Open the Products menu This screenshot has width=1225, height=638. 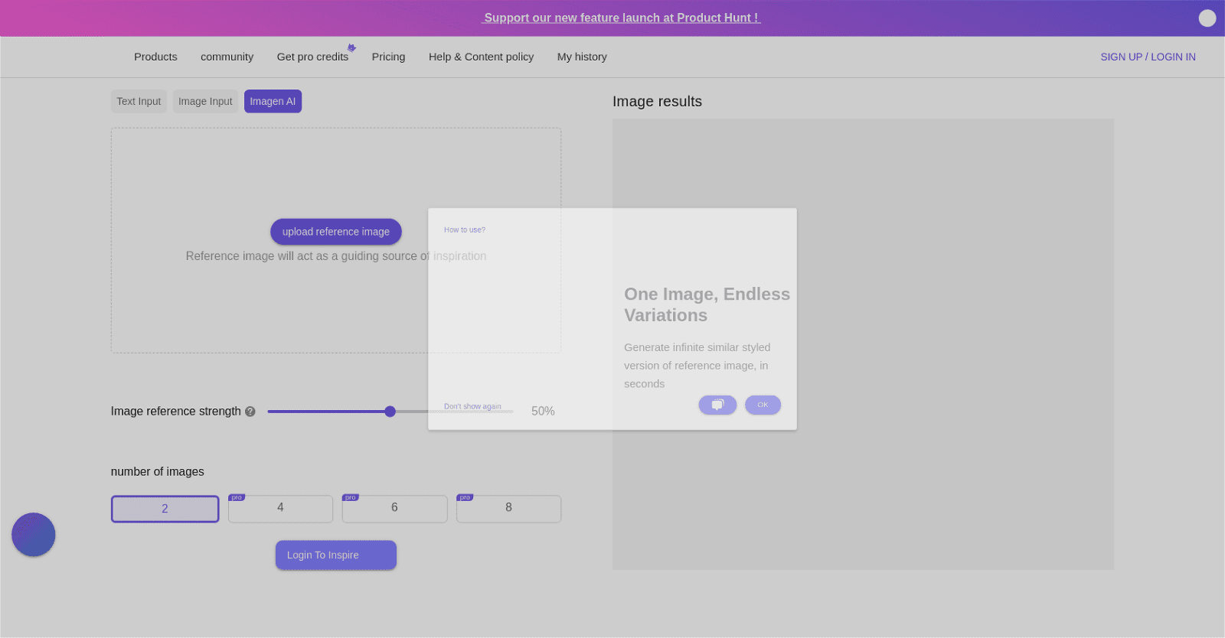point(155,57)
